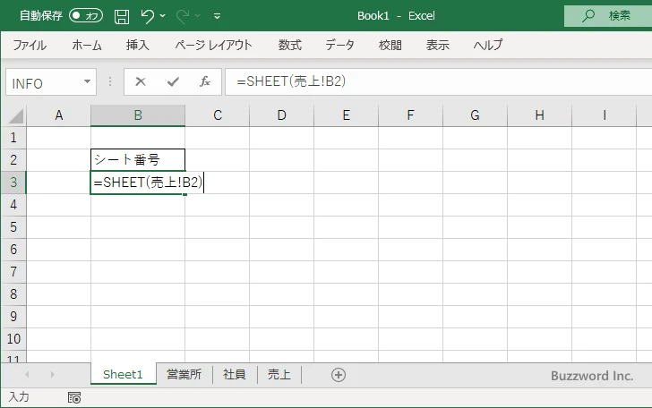Open the 校閲 (Review) tab
Image resolution: width=652 pixels, height=408 pixels.
390,45
